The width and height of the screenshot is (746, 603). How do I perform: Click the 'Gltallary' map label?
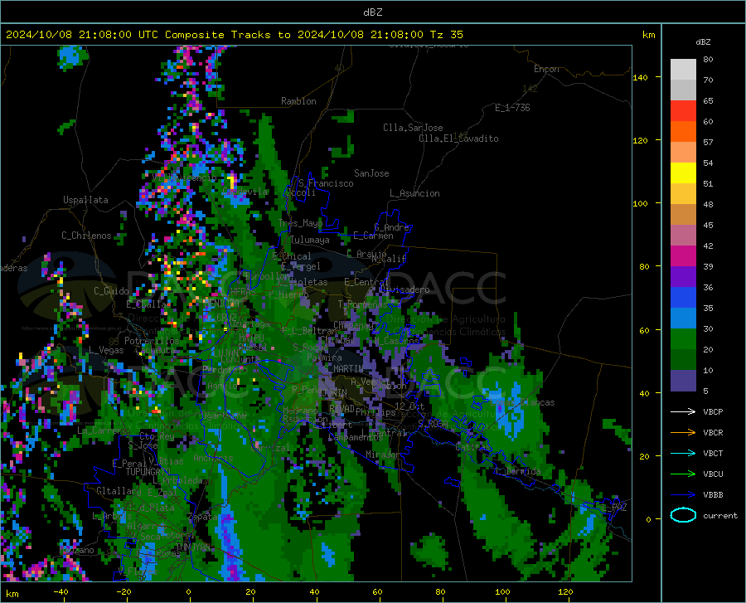click(x=119, y=491)
